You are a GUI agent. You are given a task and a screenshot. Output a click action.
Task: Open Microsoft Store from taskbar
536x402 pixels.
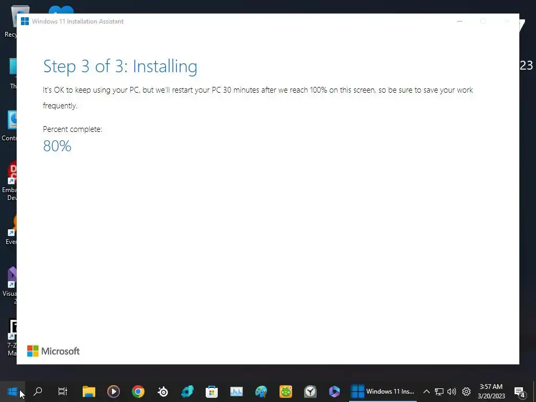[x=211, y=392]
